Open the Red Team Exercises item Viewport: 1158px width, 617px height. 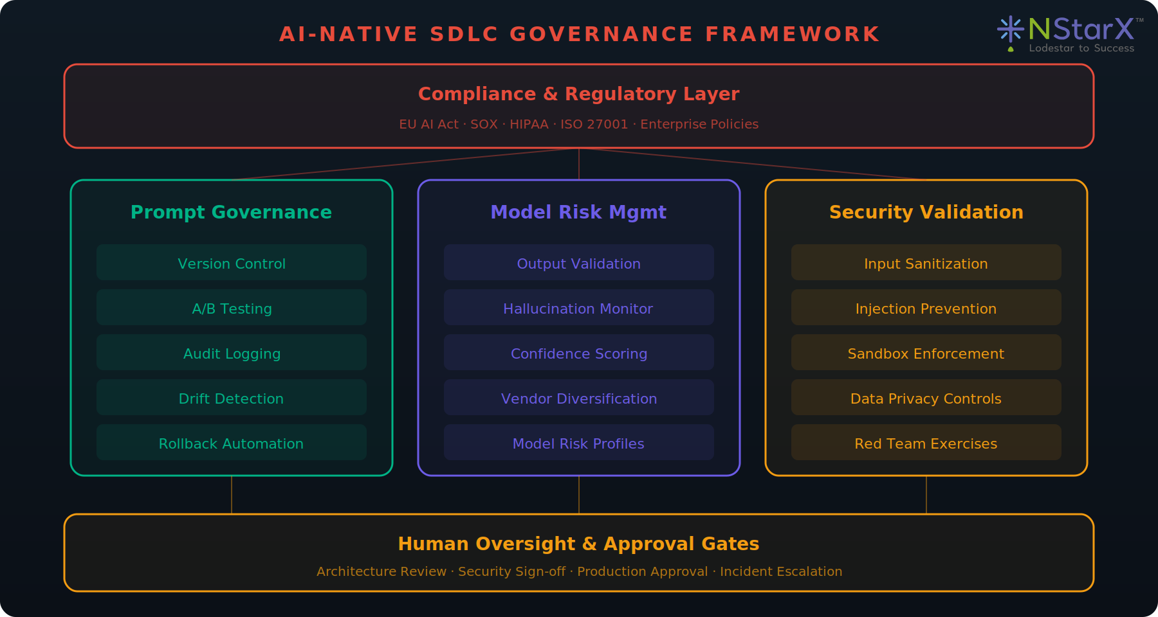(x=926, y=443)
